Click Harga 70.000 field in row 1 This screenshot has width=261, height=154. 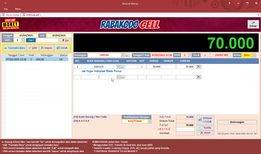coord(154,67)
